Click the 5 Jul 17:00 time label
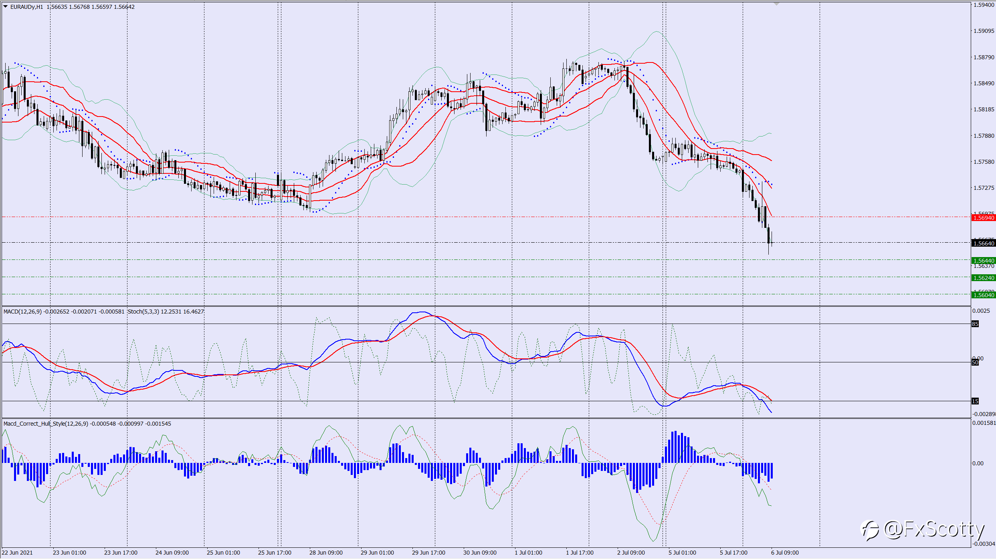 733,553
